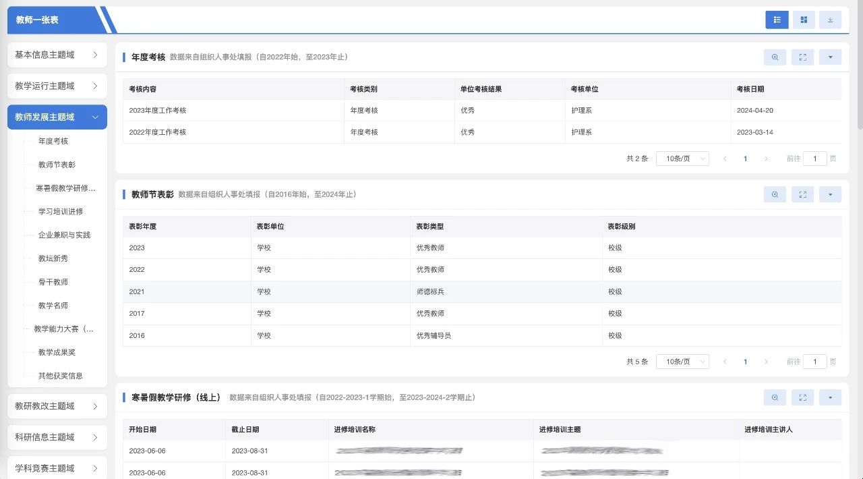The height and width of the screenshot is (479, 863).
Task: Expand 基本信息主题域 sidebar section
Action: [x=57, y=55]
